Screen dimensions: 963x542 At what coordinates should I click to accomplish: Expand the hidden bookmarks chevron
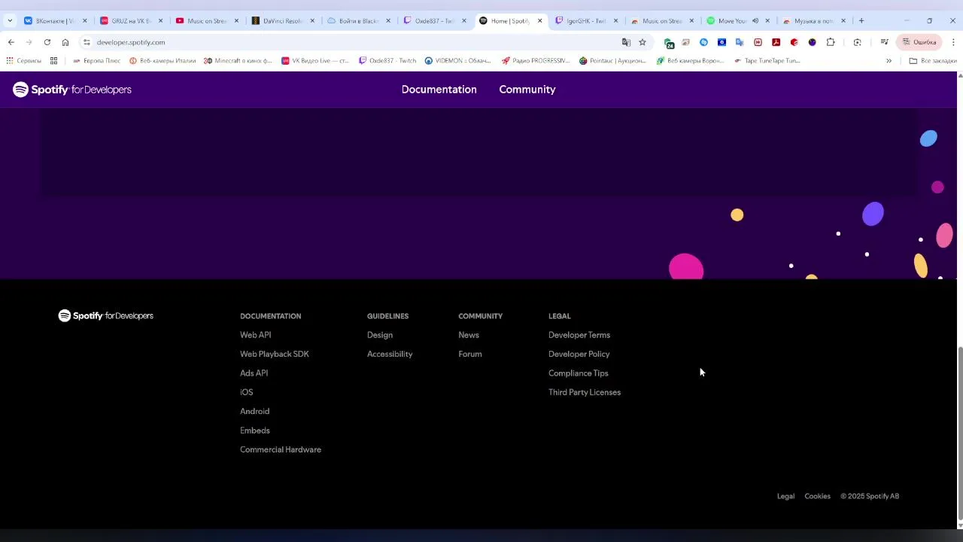889,60
